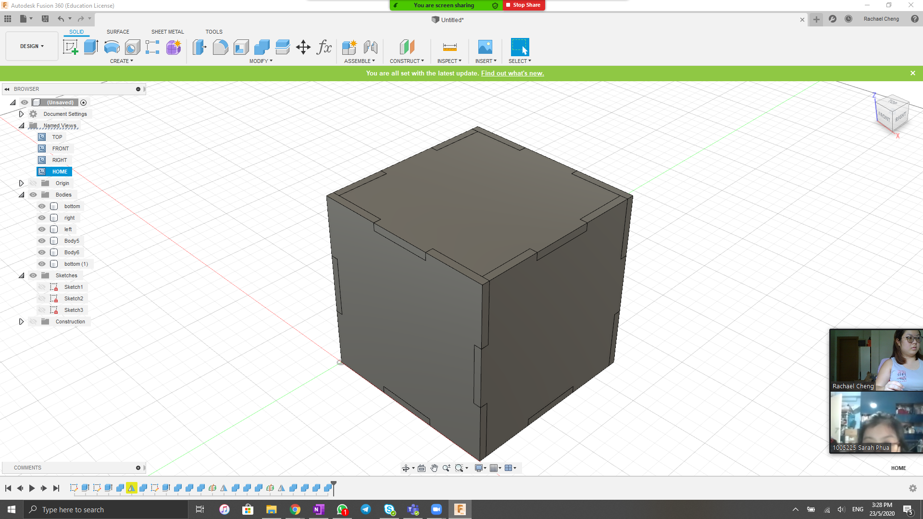
Task: Select the Revolve tool
Action: (112, 47)
